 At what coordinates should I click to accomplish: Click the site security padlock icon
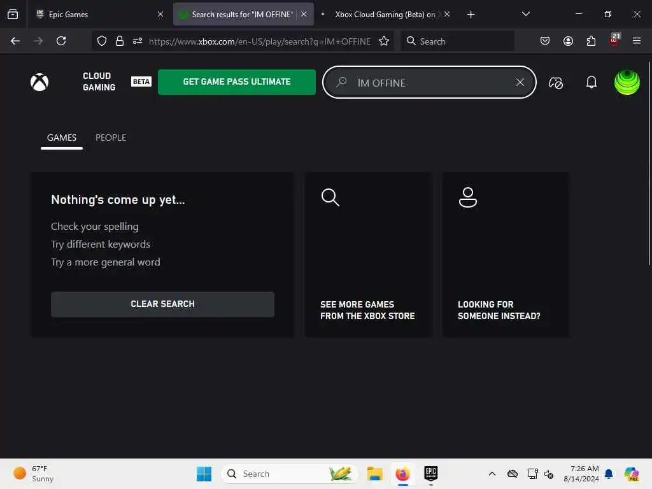(x=119, y=41)
